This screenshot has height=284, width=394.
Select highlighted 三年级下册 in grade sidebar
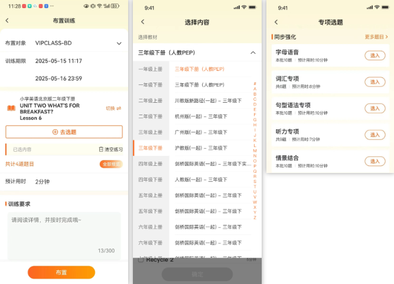(151, 148)
